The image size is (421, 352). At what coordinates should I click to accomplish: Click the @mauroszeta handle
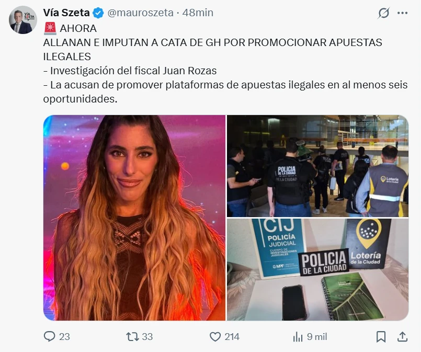tap(141, 13)
